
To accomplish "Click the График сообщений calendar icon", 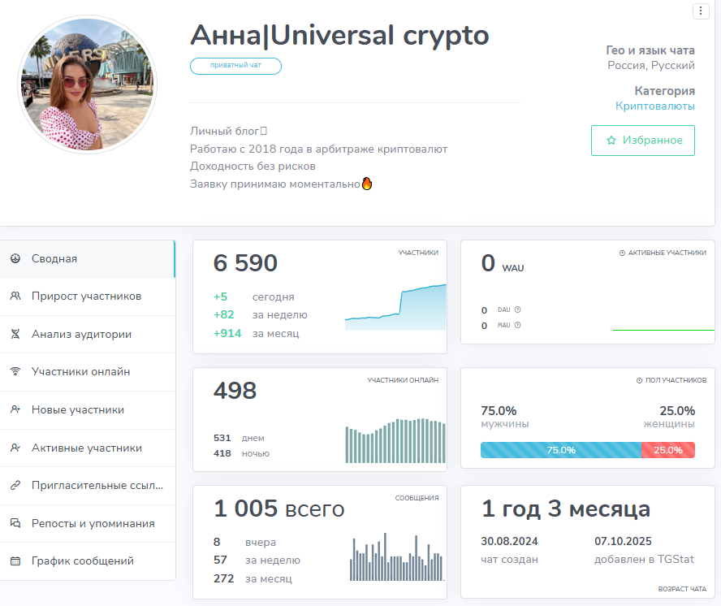I will tap(15, 561).
